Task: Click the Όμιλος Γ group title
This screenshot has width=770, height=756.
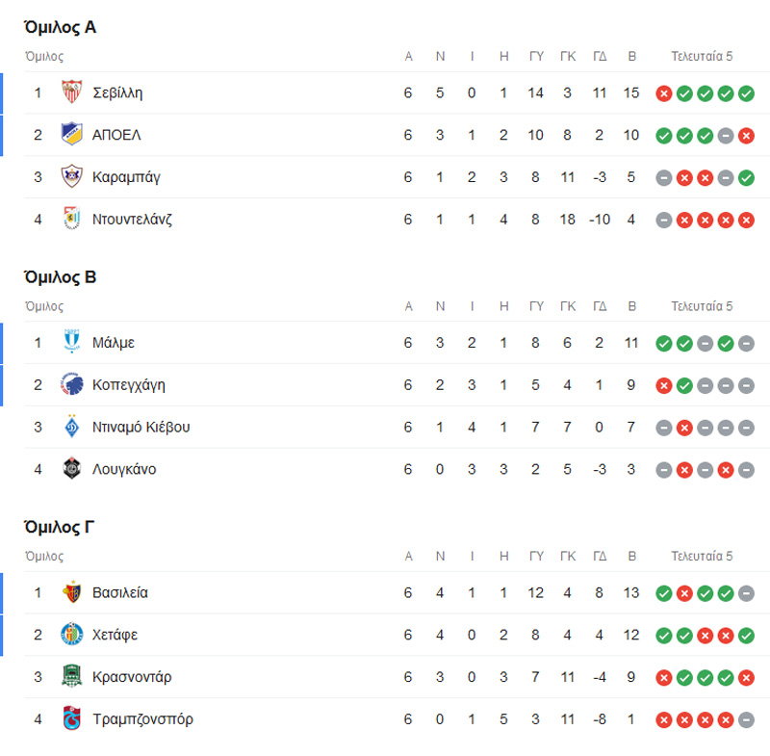Action: [x=60, y=528]
